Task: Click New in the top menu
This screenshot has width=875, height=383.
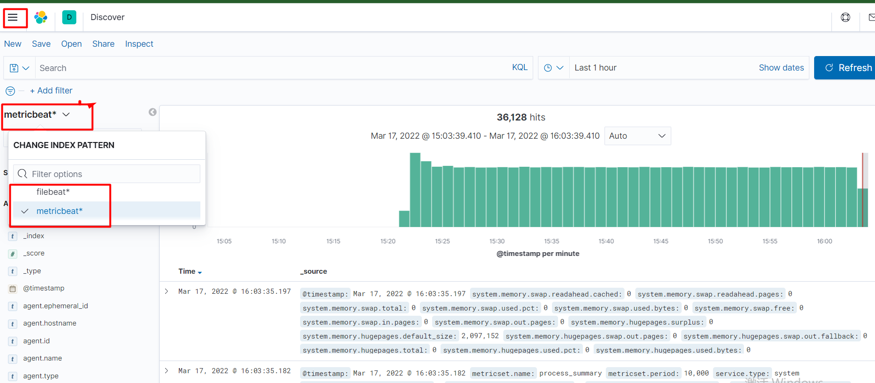Action: pos(13,44)
